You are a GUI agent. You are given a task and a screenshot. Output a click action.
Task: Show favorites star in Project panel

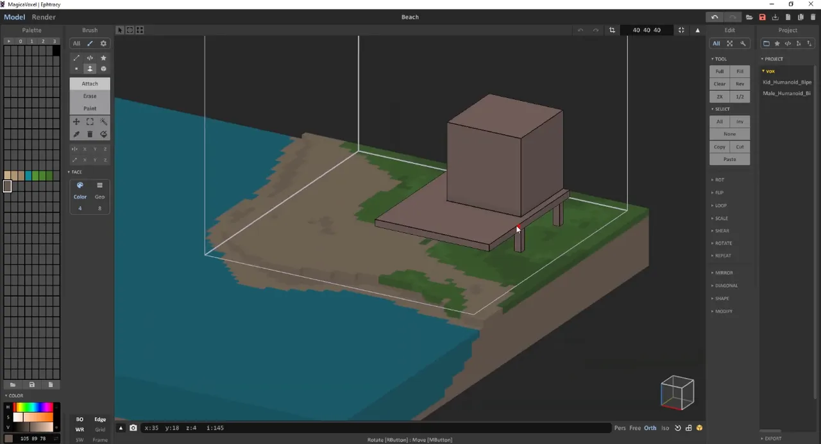(x=777, y=44)
